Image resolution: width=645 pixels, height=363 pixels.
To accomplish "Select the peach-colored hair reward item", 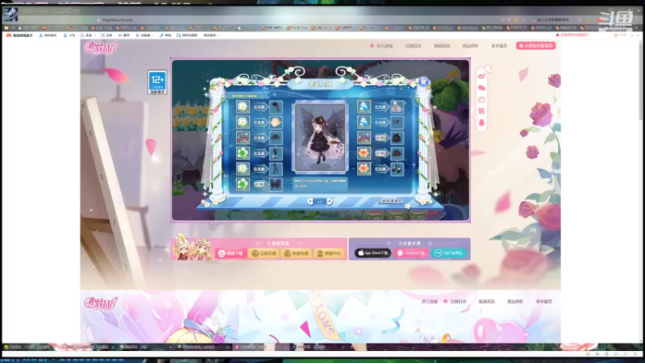I will click(276, 123).
